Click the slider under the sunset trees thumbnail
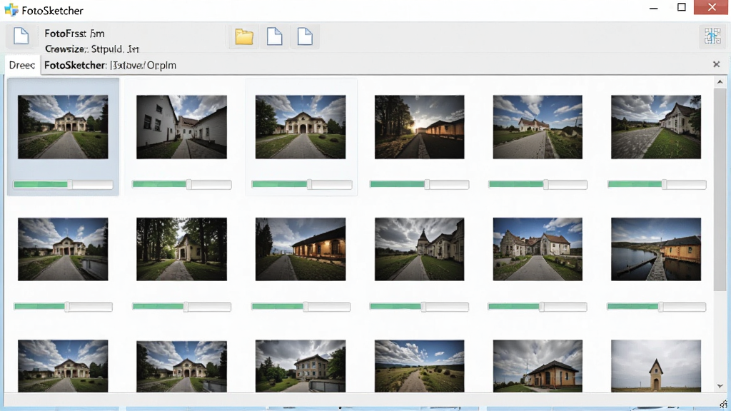The height and width of the screenshot is (411, 731). 419,185
